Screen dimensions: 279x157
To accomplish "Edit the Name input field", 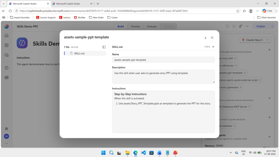I will coord(163,60).
